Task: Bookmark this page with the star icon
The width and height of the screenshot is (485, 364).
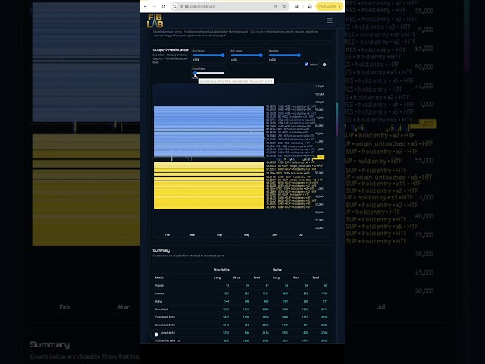Action: (x=283, y=6)
